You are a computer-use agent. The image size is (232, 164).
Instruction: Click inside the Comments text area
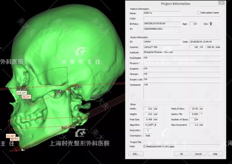tap(182, 91)
